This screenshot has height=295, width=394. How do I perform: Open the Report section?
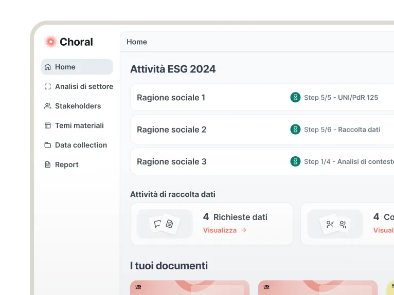[x=77, y=164]
